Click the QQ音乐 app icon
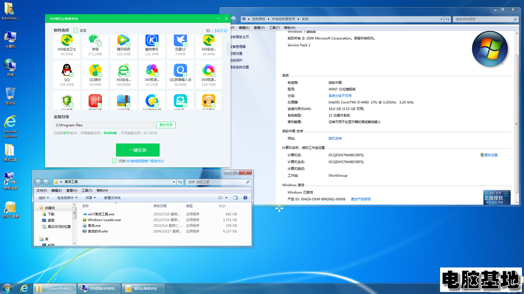 (x=95, y=70)
